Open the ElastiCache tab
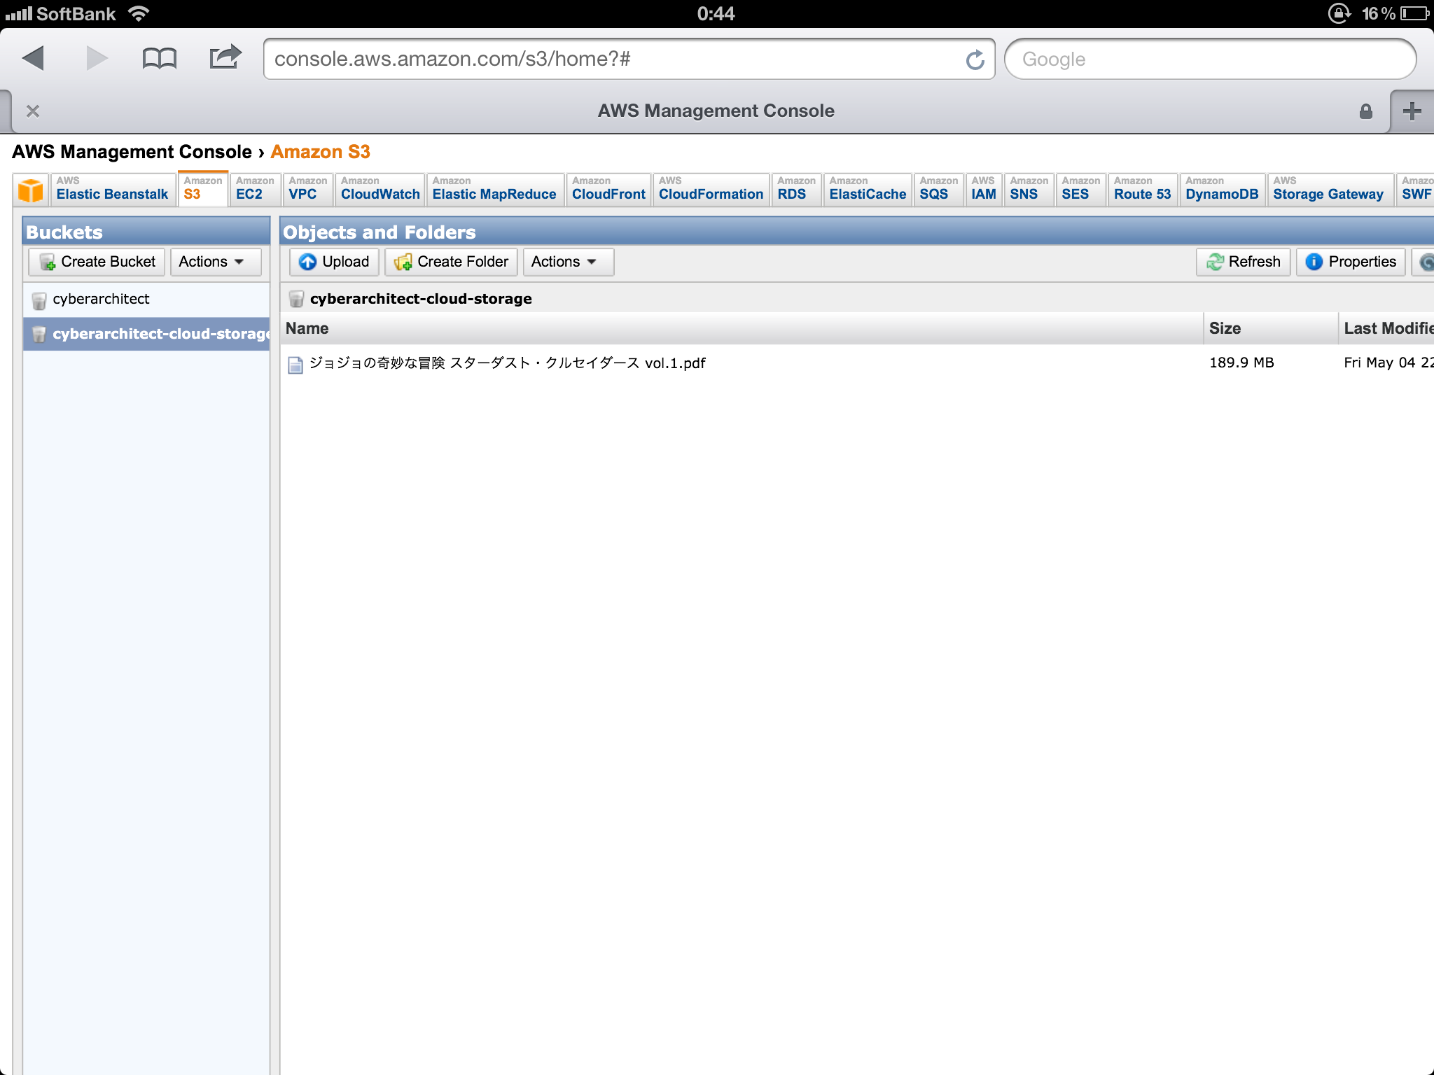The height and width of the screenshot is (1075, 1434). pos(868,189)
